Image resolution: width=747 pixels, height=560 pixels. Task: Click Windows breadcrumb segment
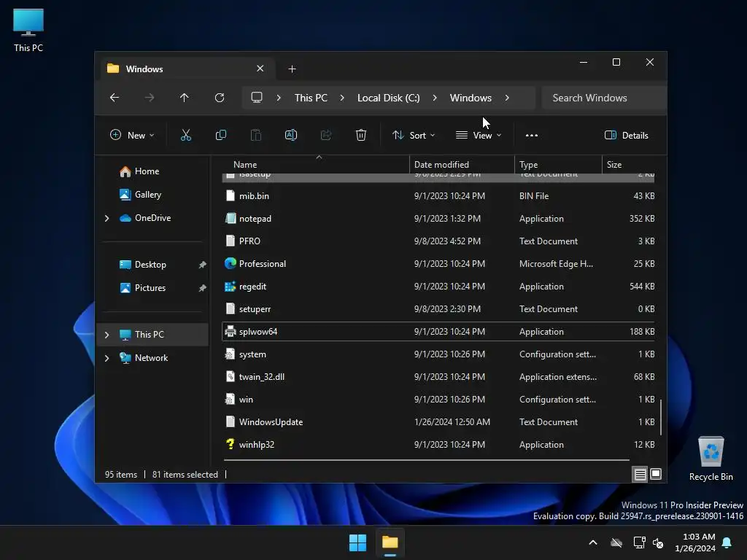(x=471, y=98)
